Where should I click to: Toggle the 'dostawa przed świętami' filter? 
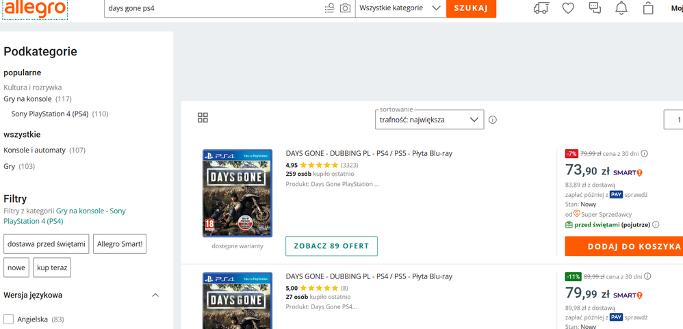pos(47,244)
